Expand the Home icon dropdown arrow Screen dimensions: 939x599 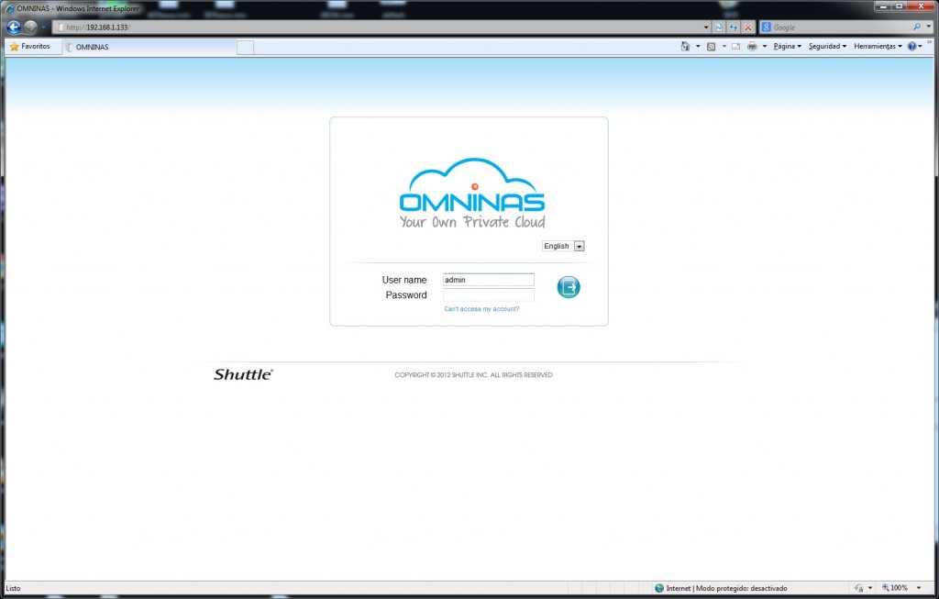click(698, 46)
